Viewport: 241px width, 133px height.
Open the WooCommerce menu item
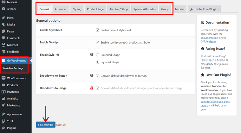(16, 78)
